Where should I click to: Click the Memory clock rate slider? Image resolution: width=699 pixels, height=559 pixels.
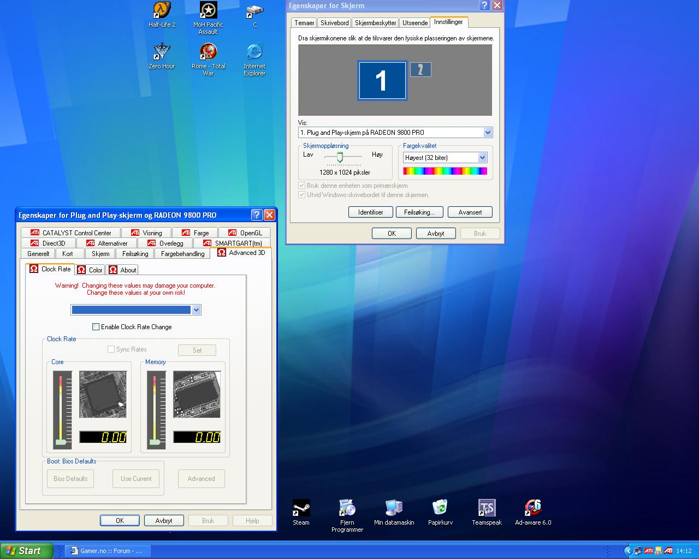coord(155,442)
